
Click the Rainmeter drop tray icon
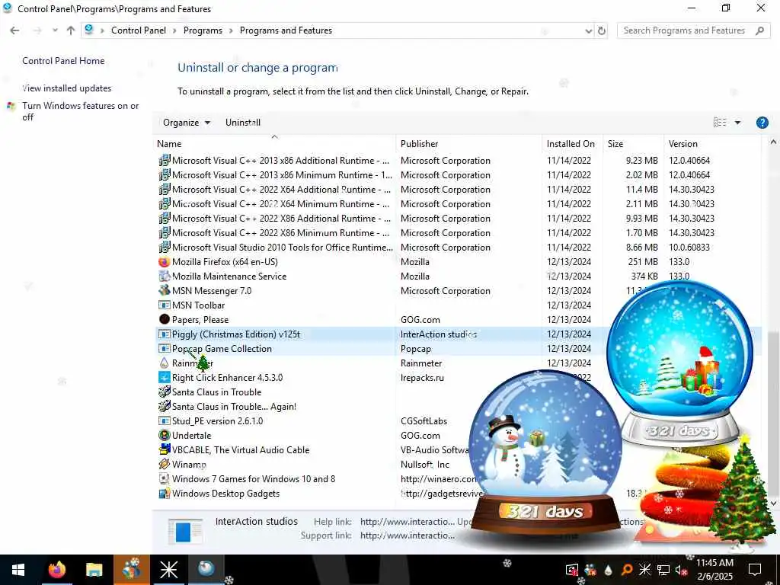[608, 570]
